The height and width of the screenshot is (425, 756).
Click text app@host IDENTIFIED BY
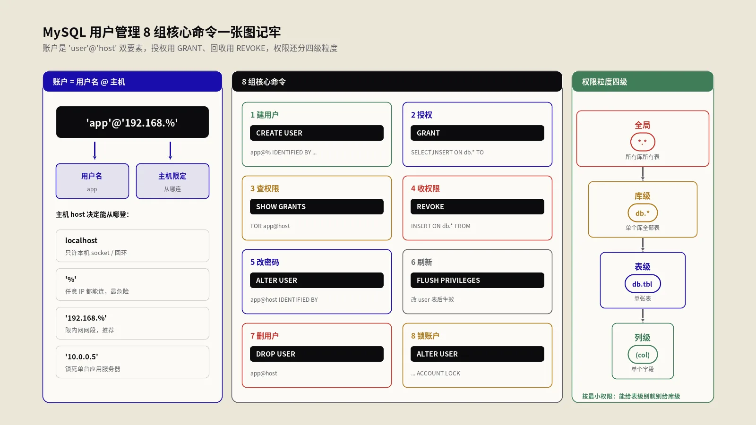click(284, 300)
